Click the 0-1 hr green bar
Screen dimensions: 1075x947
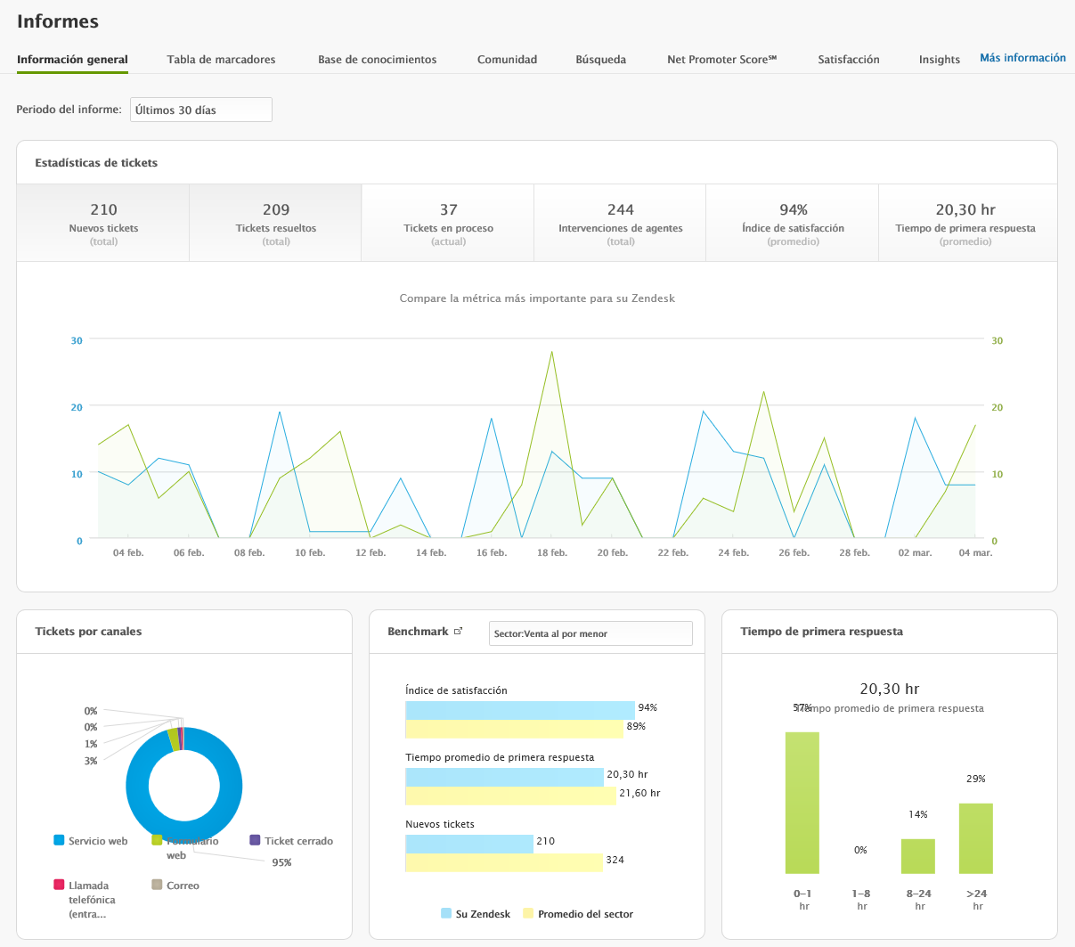802,802
